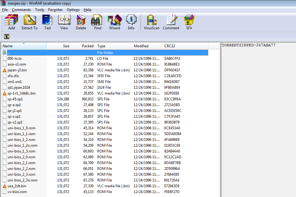Select the sp1.jipan.1024 file name
Viewport: 296px width, 197px height.
point(19,88)
